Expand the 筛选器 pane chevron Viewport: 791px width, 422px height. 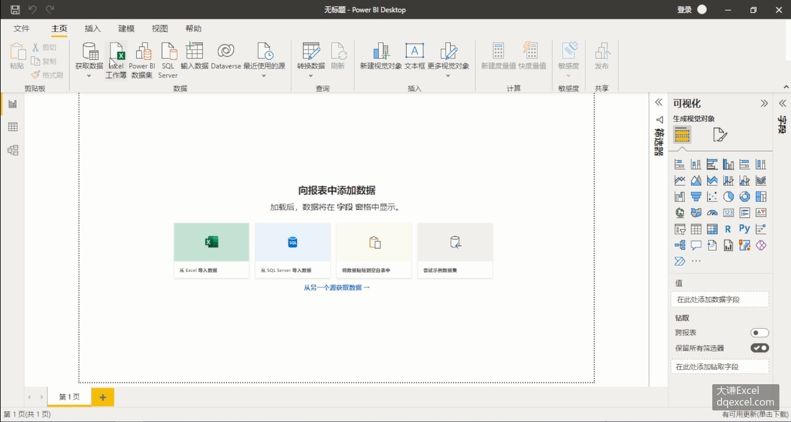pos(659,102)
